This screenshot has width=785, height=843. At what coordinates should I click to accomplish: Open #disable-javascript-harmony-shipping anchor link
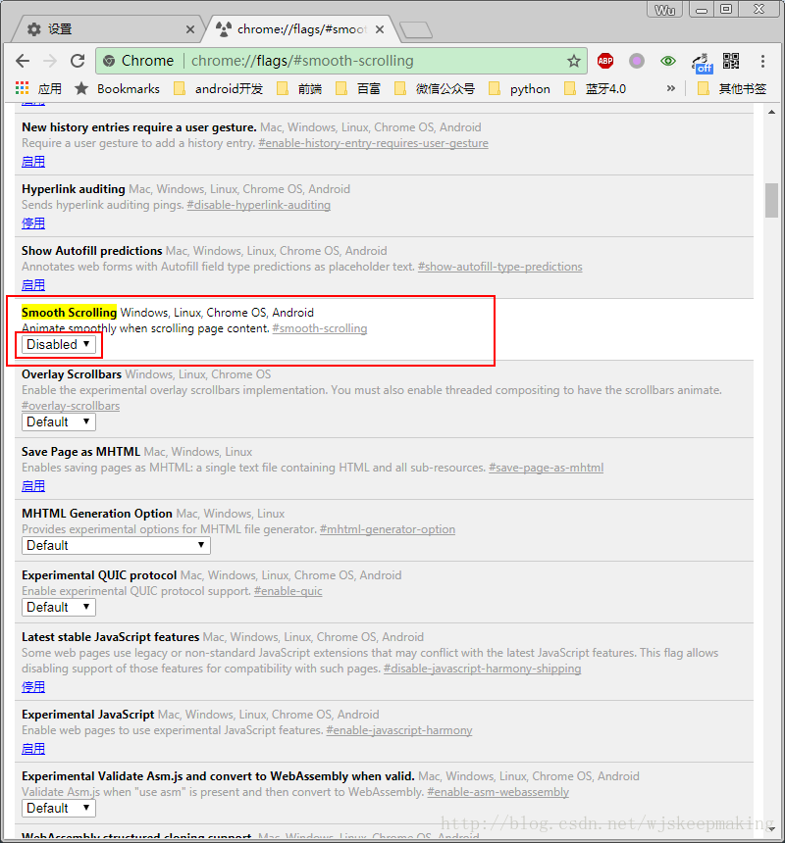pos(483,669)
